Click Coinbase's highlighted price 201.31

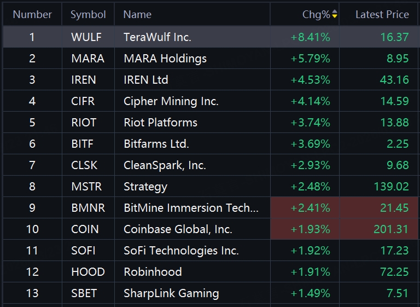391,229
